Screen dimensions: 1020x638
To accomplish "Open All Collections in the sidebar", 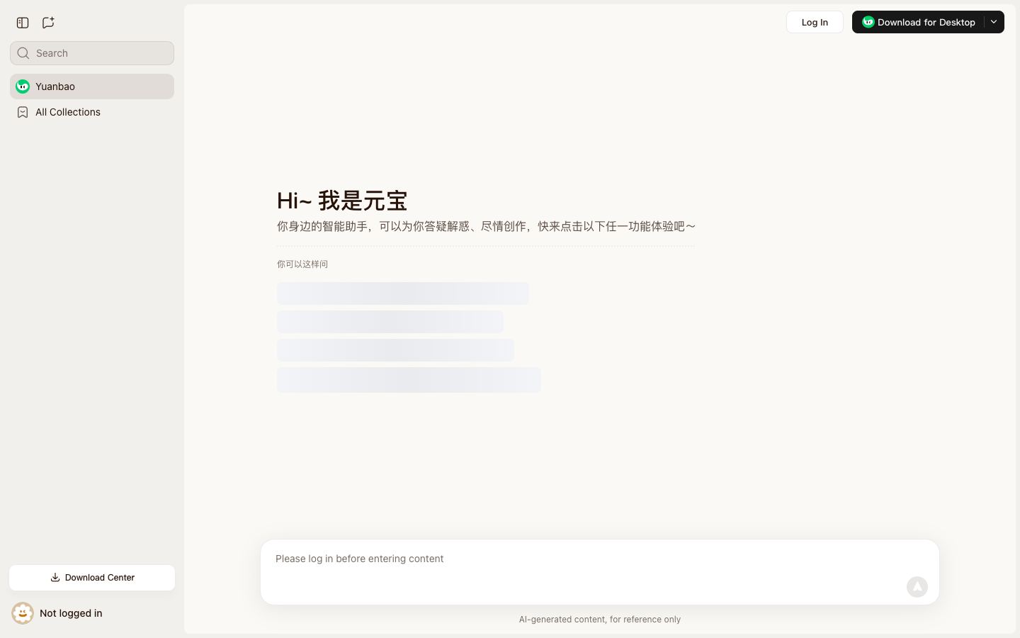I will point(92,112).
